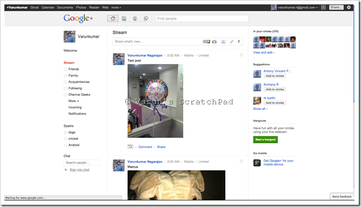Open settings gear icon in top bar

349,7
